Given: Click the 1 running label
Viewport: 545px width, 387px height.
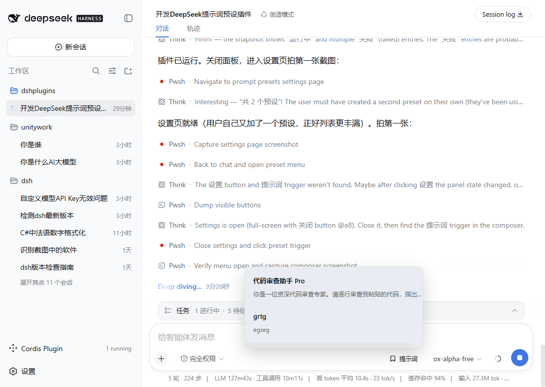Looking at the screenshot, I should tap(118, 349).
